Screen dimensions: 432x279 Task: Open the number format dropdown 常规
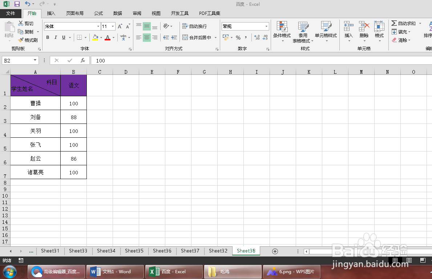[266, 27]
